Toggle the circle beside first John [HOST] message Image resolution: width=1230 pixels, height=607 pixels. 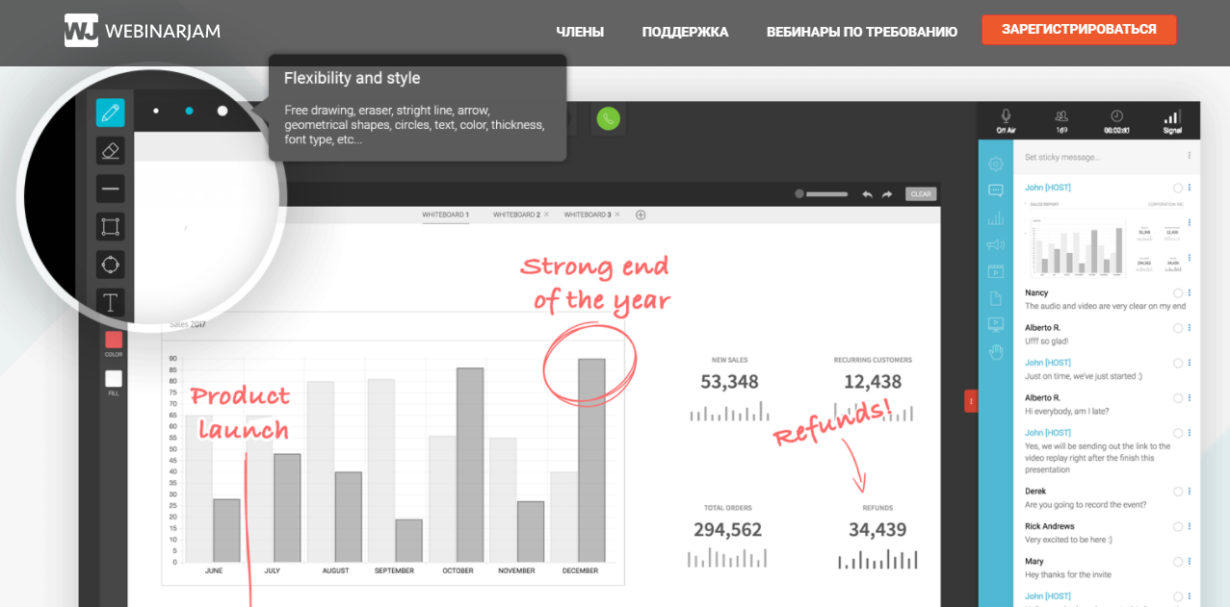1178,188
